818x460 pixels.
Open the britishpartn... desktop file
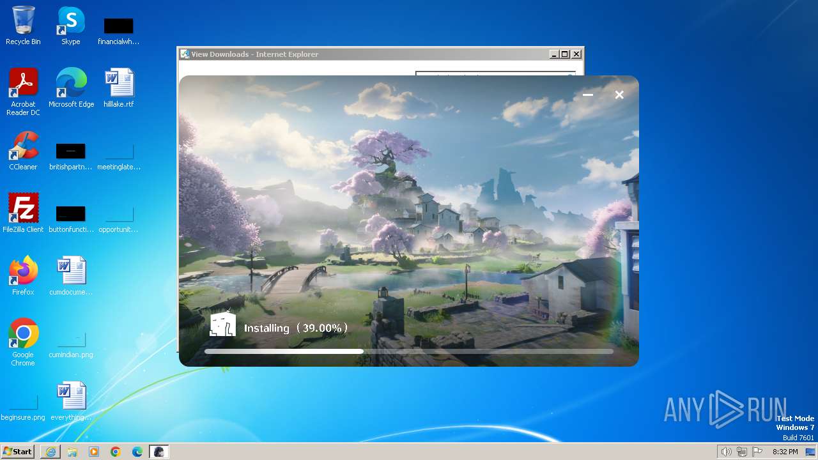point(71,157)
